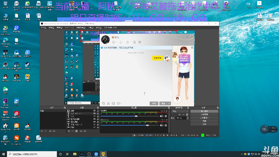Image resolution: width=279 pixels, height=157 pixels.
Task: Mute the first audio mixer channel
Action: (161, 116)
